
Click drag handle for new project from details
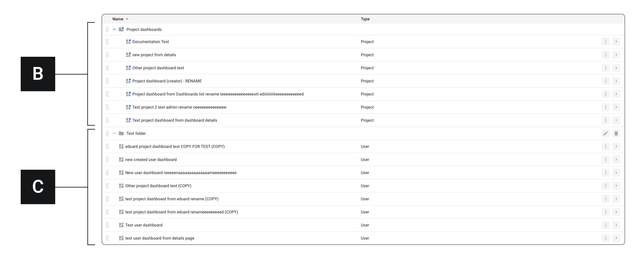coord(107,55)
